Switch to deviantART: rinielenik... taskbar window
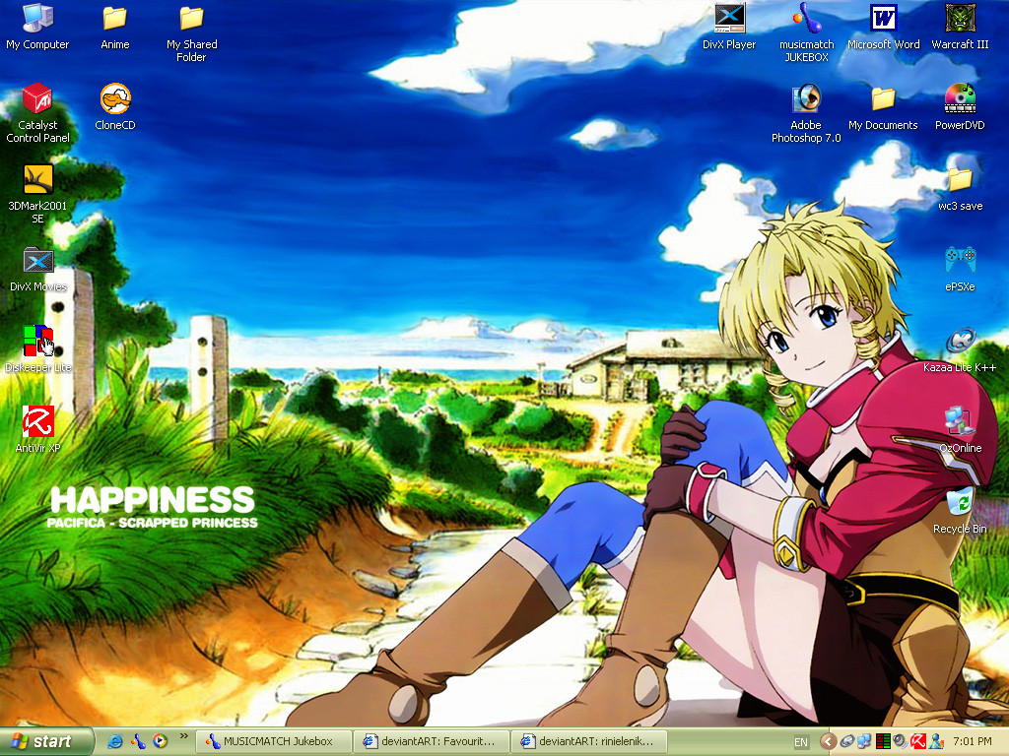The height and width of the screenshot is (756, 1009). [589, 742]
